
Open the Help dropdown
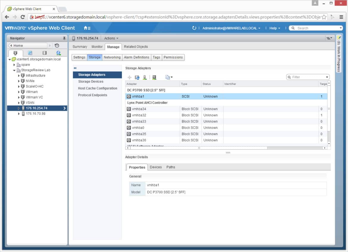275,28
